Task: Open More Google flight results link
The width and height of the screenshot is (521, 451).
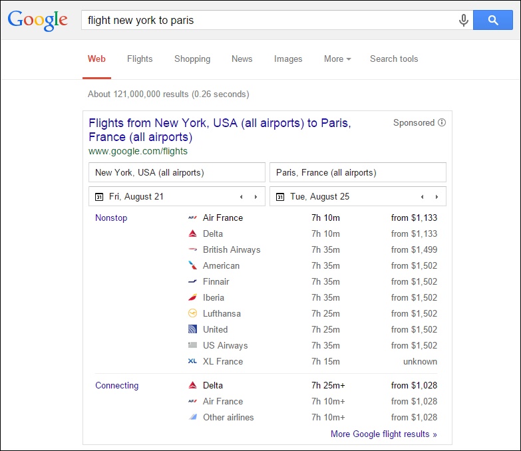Action: coord(383,434)
